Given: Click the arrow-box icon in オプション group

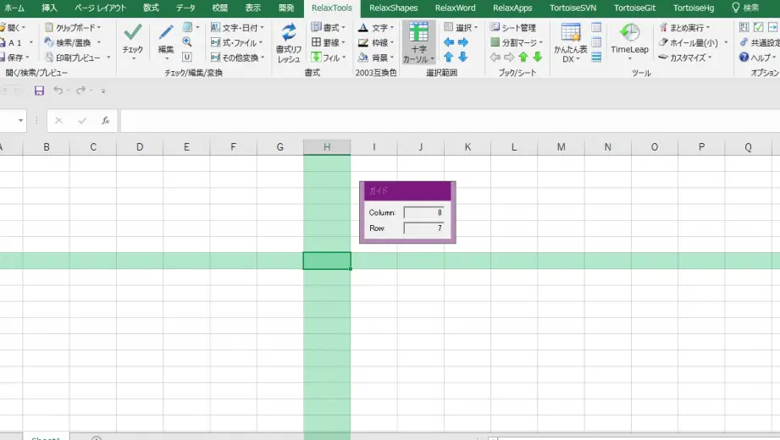Looking at the screenshot, I should pos(772,27).
